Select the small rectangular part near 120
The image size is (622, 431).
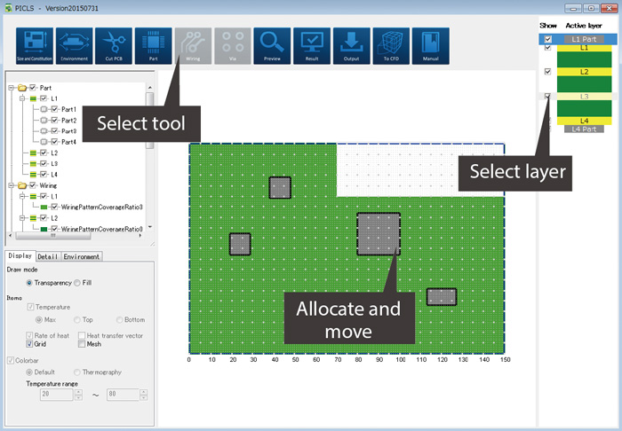[442, 297]
